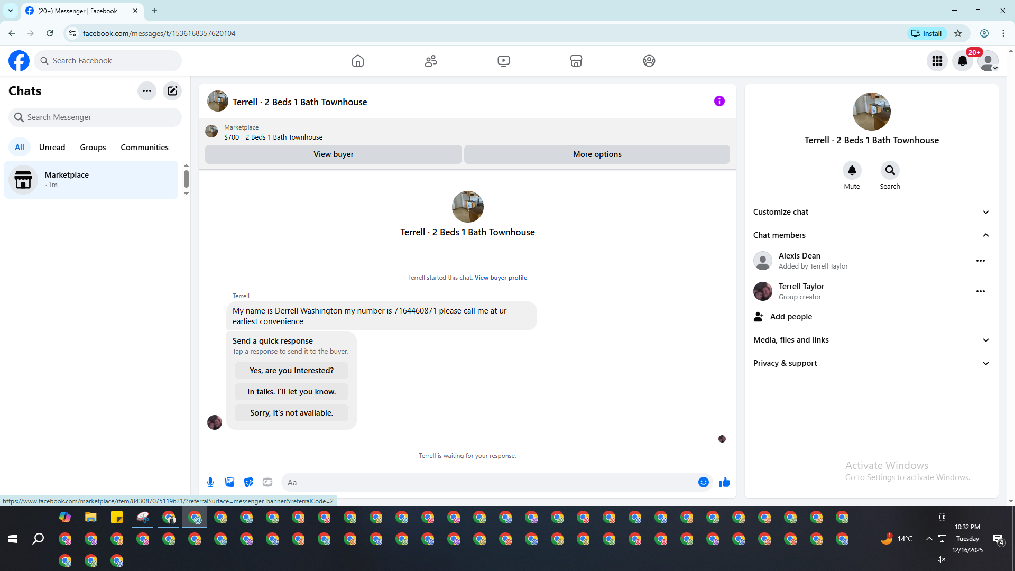This screenshot has height=571, width=1015.
Task: Record a voice clip with microphone icon
Action: click(210, 482)
